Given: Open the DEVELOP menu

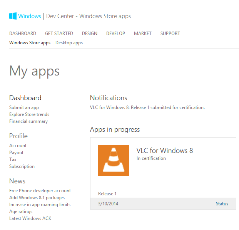Looking at the screenshot, I should coord(115,34).
